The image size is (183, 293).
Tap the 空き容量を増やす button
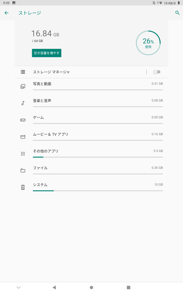tap(46, 53)
